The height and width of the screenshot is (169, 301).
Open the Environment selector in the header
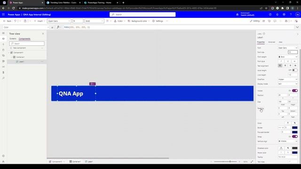click(x=246, y=15)
